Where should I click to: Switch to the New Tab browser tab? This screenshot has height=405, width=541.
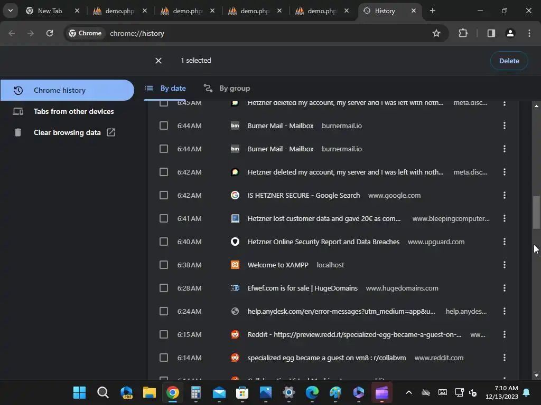pos(50,11)
